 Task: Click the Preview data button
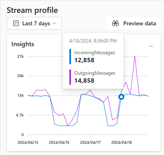coord(134,23)
